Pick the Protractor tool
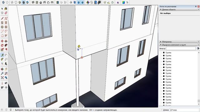This screenshot has height=112, width=200. 2,59
